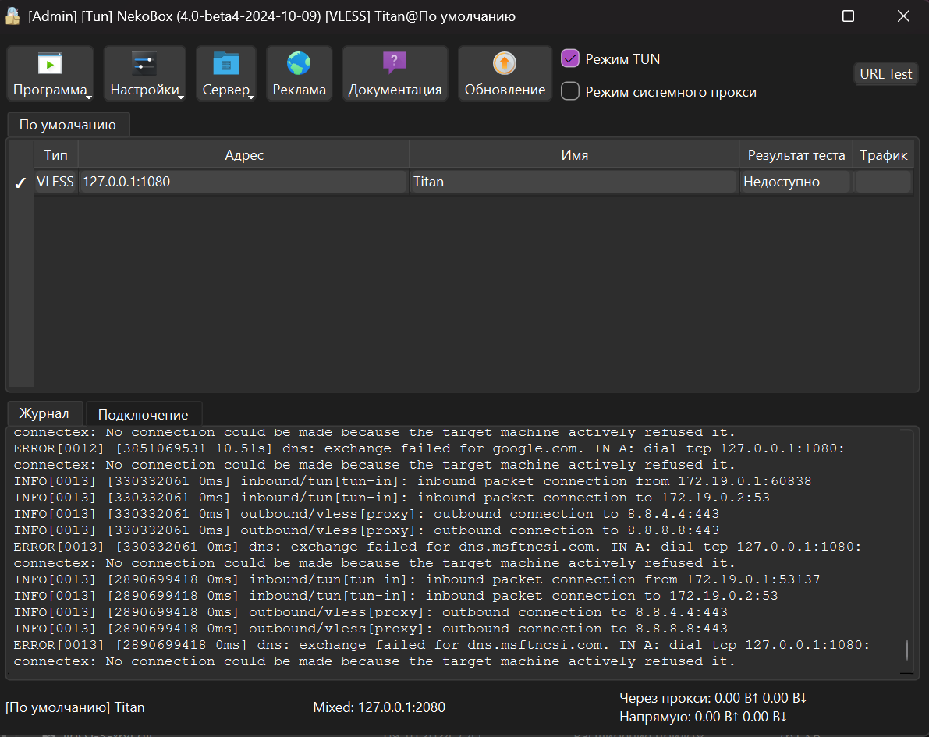Screen dimensions: 929x737
Task: Sort by the Трафик column header
Action: click(884, 155)
